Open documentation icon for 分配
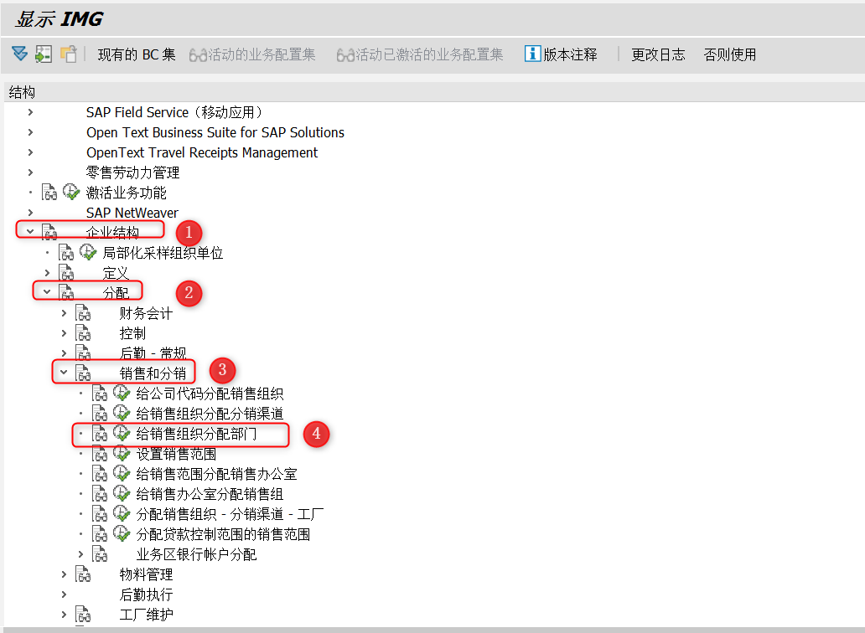The image size is (865, 633). pos(66,292)
